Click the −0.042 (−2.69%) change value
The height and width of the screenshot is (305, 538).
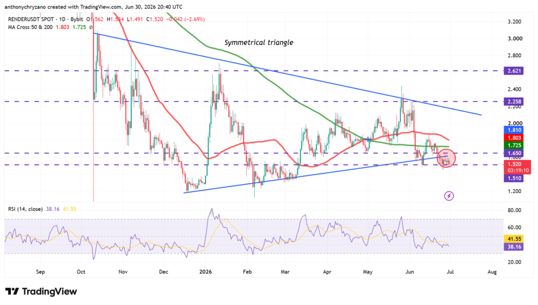(x=185, y=19)
